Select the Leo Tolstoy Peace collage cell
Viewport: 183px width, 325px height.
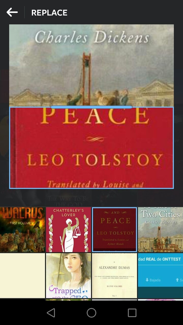pos(91,148)
